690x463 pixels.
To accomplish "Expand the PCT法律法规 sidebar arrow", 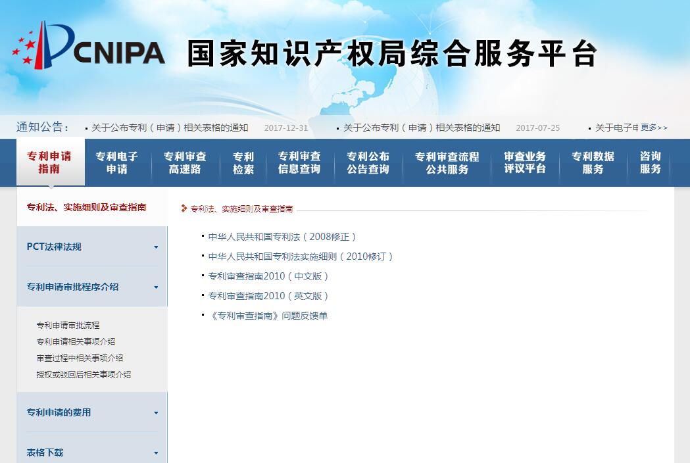I will pos(156,247).
